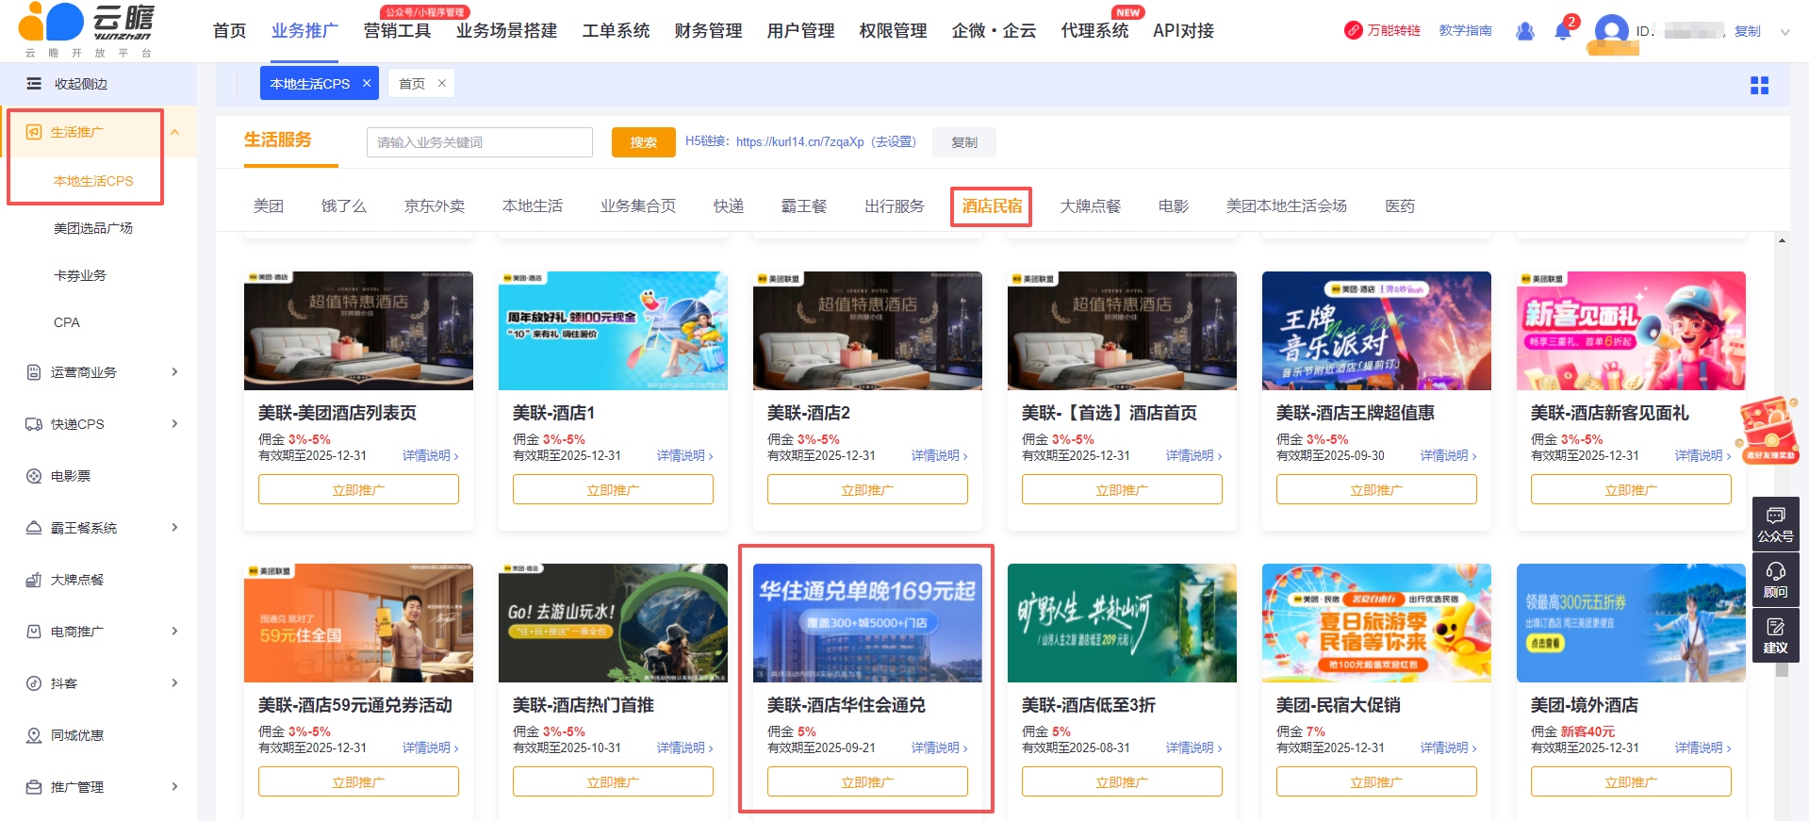Image resolution: width=1809 pixels, height=821 pixels.
Task: Open the 教学指南 link
Action: (1465, 30)
